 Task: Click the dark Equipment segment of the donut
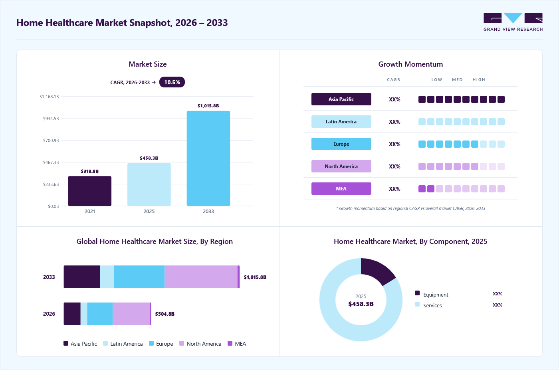pos(377,270)
